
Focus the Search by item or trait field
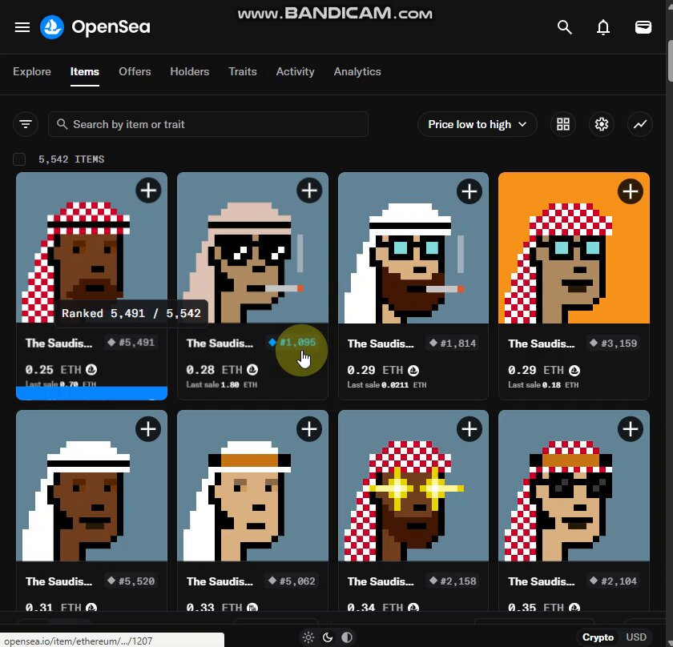pyautogui.click(x=208, y=124)
